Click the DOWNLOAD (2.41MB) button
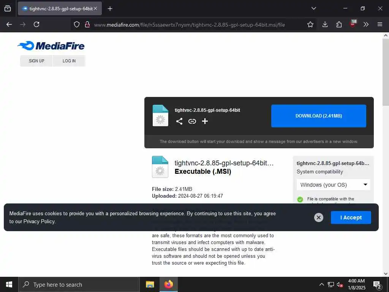This screenshot has width=389, height=292. tap(319, 116)
